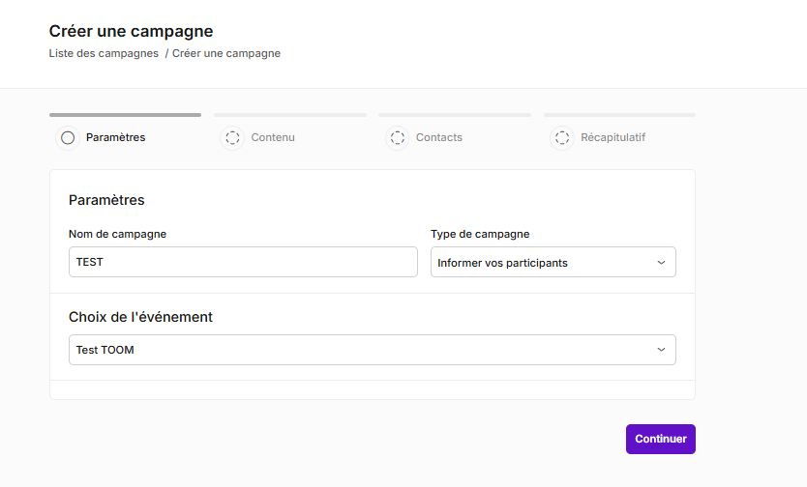This screenshot has width=807, height=487.
Task: Click chevron arrow in event selector
Action: 661,350
